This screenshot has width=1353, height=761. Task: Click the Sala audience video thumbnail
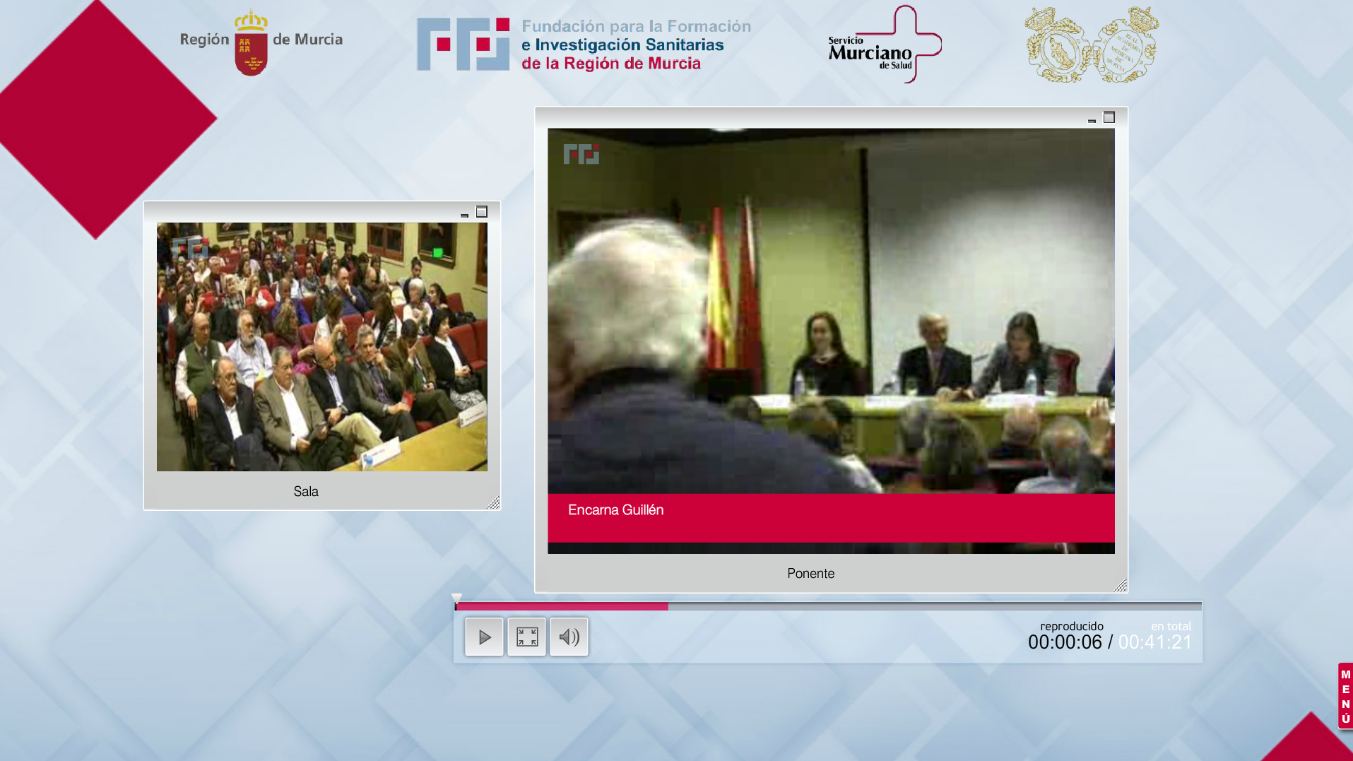[322, 347]
